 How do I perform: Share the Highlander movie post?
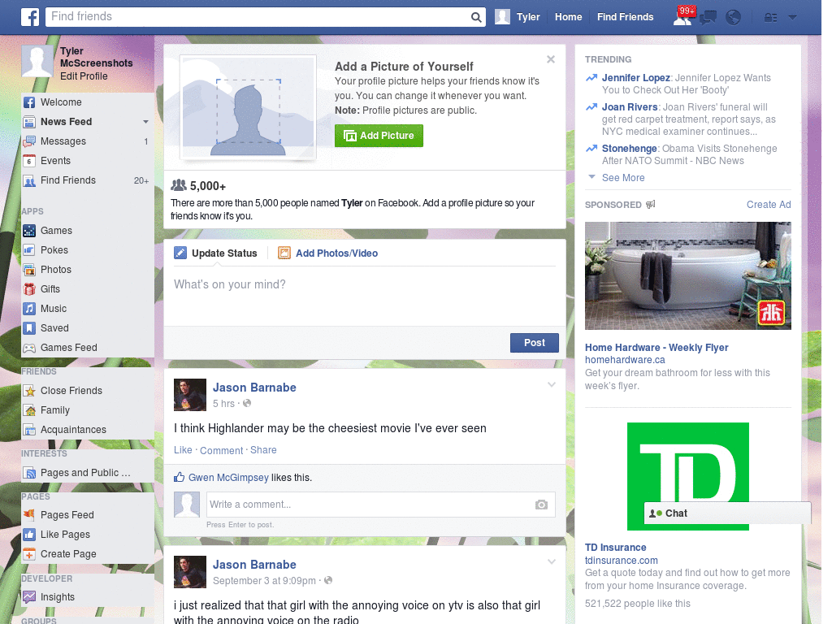263,450
